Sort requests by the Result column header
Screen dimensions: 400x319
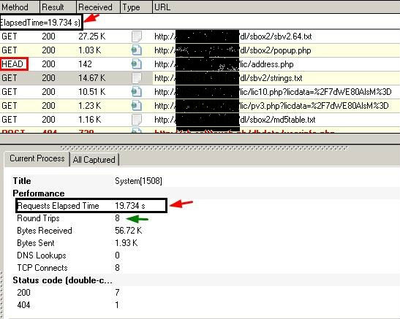click(58, 7)
